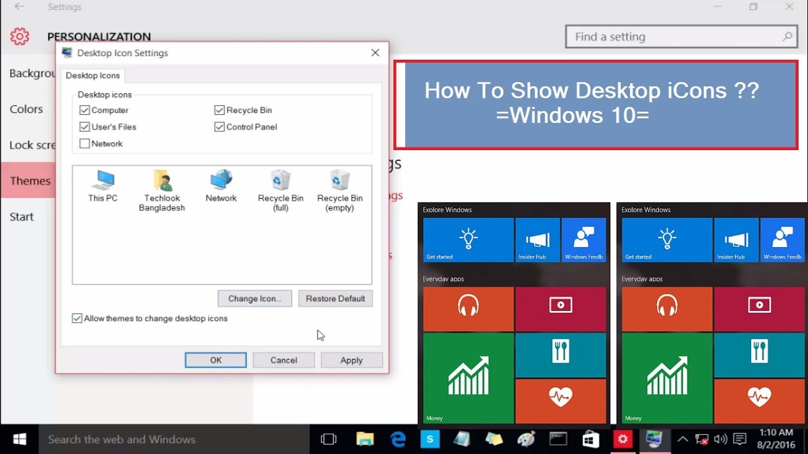Select the Recycle Bin (empty) icon

340,190
